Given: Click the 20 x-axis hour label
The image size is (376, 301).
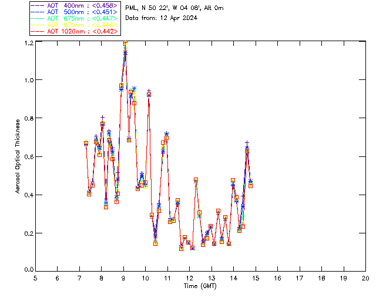Looking at the screenshot, I should [365, 278].
